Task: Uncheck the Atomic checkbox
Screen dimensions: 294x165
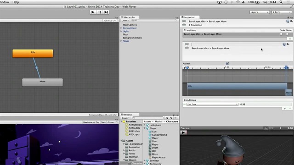Action: 227,64
